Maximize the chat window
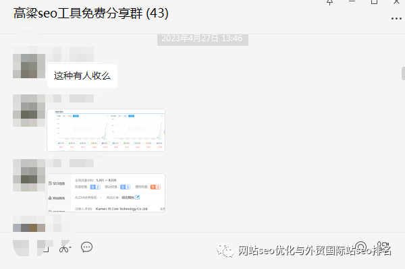Viewport: 405px width, 269px height. [374, 1]
